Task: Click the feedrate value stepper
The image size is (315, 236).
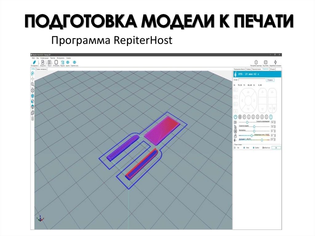Action: (273, 122)
